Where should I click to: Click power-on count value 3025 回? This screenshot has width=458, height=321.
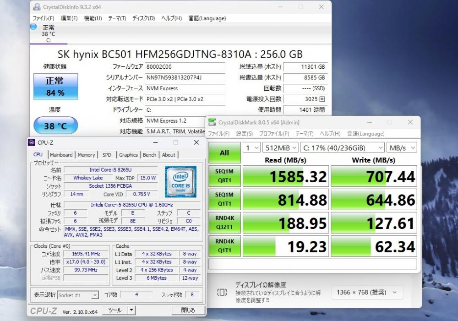click(305, 99)
